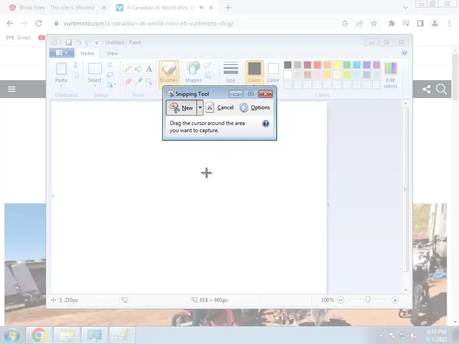Screen dimensions: 459x344
Task: Click the taskbar volume muted icon
Action: point(414,335)
